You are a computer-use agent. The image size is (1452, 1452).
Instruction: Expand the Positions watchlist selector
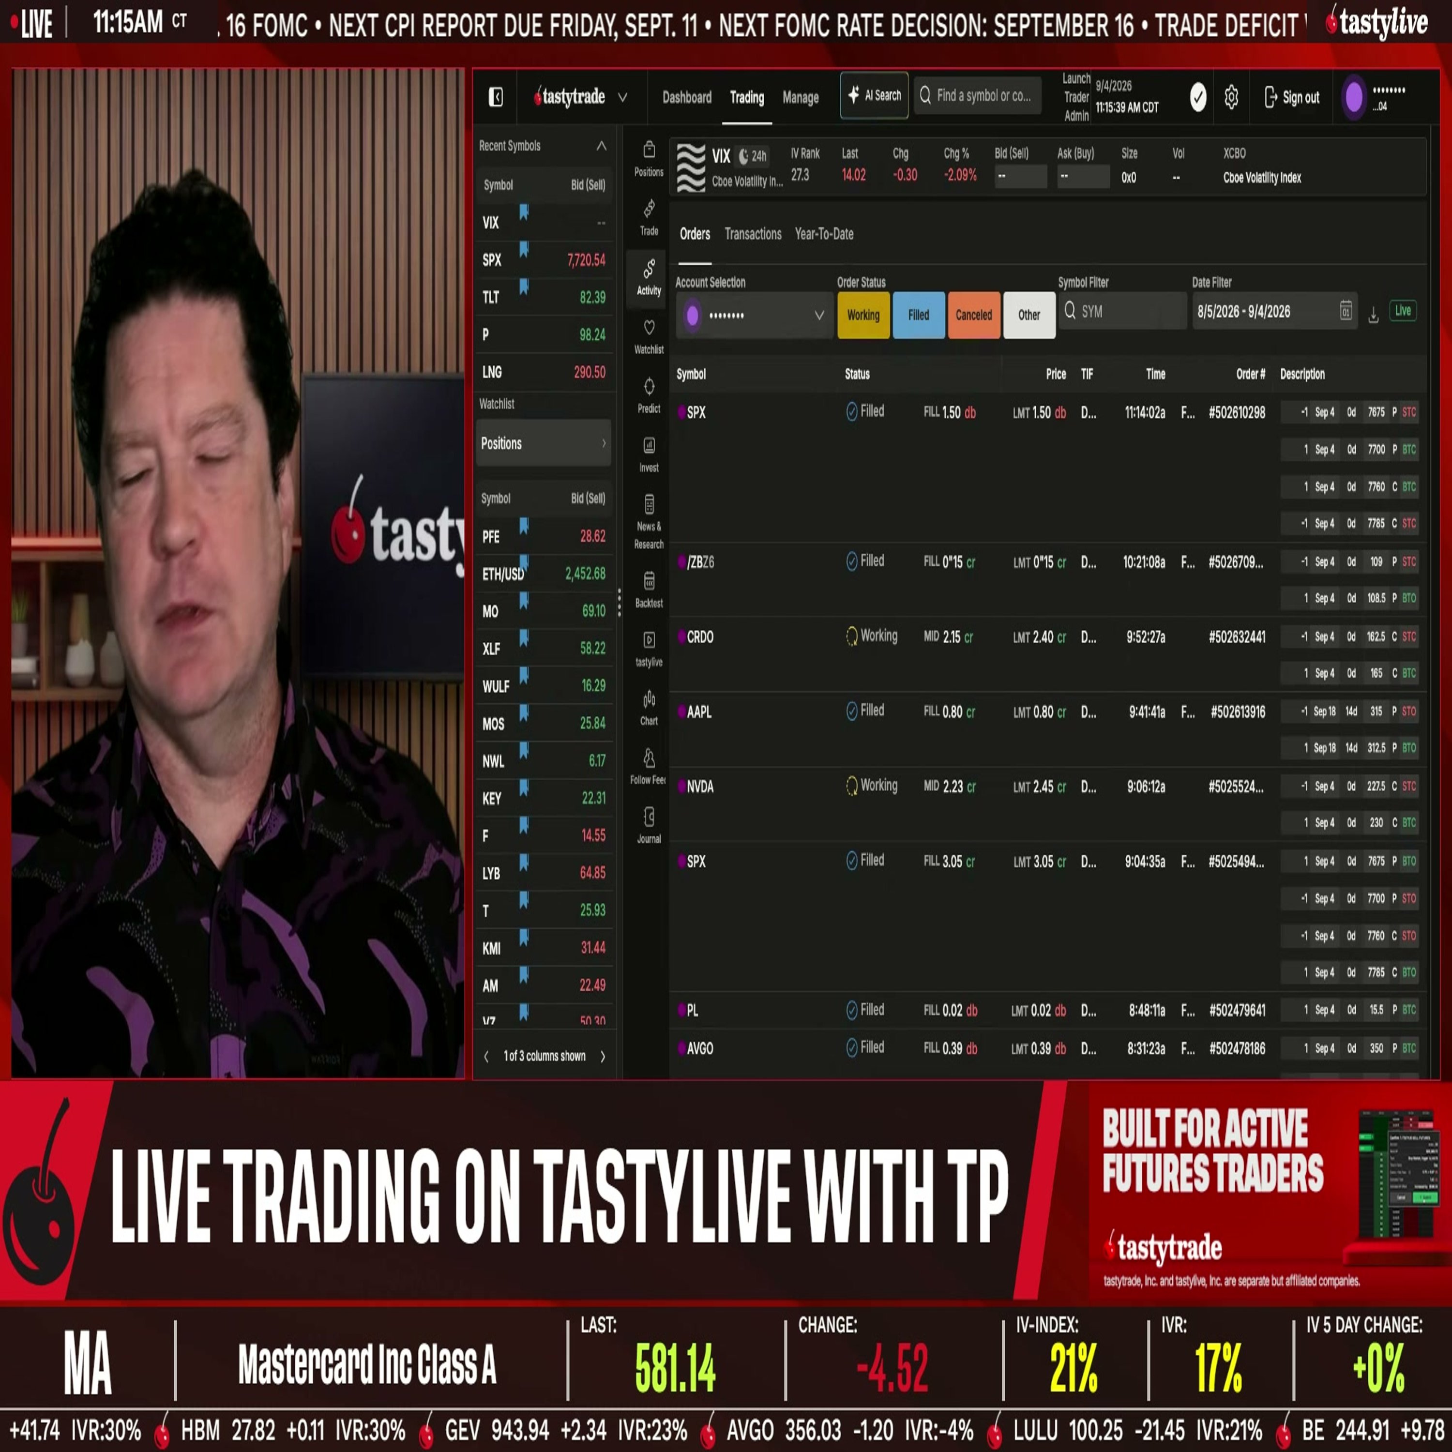(x=544, y=443)
